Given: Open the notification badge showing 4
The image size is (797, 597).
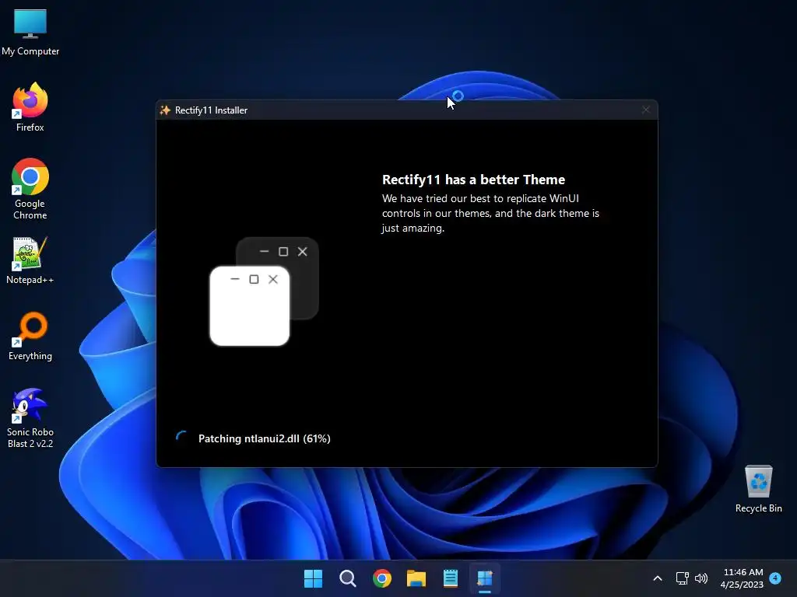Looking at the screenshot, I should coord(775,578).
